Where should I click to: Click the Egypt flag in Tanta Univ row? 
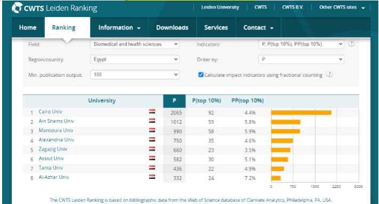(152, 167)
